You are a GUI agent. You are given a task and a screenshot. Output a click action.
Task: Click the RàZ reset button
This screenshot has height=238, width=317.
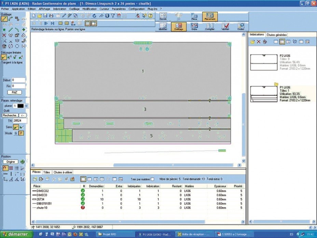click(x=14, y=92)
